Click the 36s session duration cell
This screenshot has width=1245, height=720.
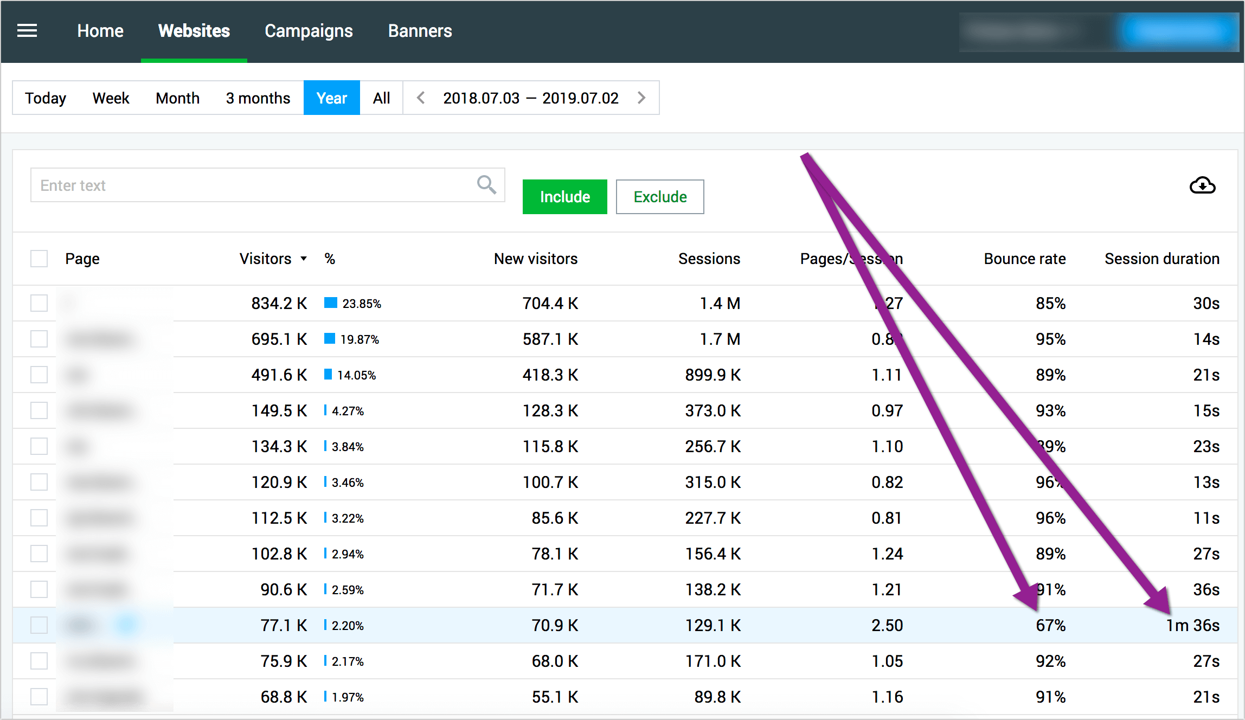tap(1207, 589)
